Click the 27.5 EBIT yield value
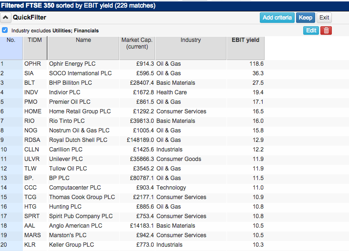Screen dimensions: 349x251 click(x=258, y=83)
